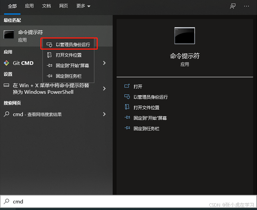Select the Git CMD app result

56,63
